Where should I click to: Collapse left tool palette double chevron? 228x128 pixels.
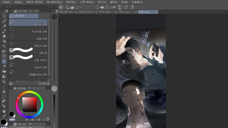[x=1, y=7]
